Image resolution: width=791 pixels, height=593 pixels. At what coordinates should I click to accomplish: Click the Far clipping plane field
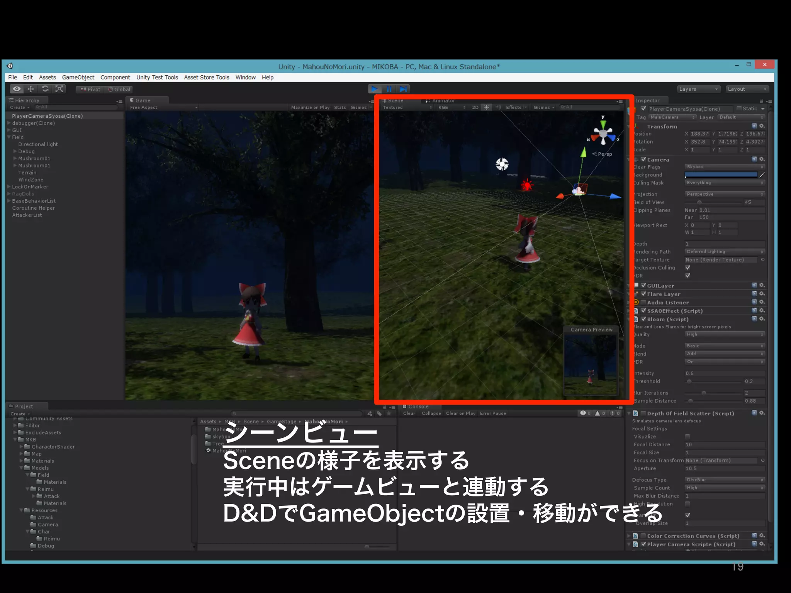point(732,217)
